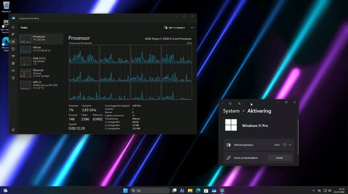Click the System breadcrumb link in Settings
Image resolution: width=348 pixels, height=194 pixels.
(x=231, y=111)
